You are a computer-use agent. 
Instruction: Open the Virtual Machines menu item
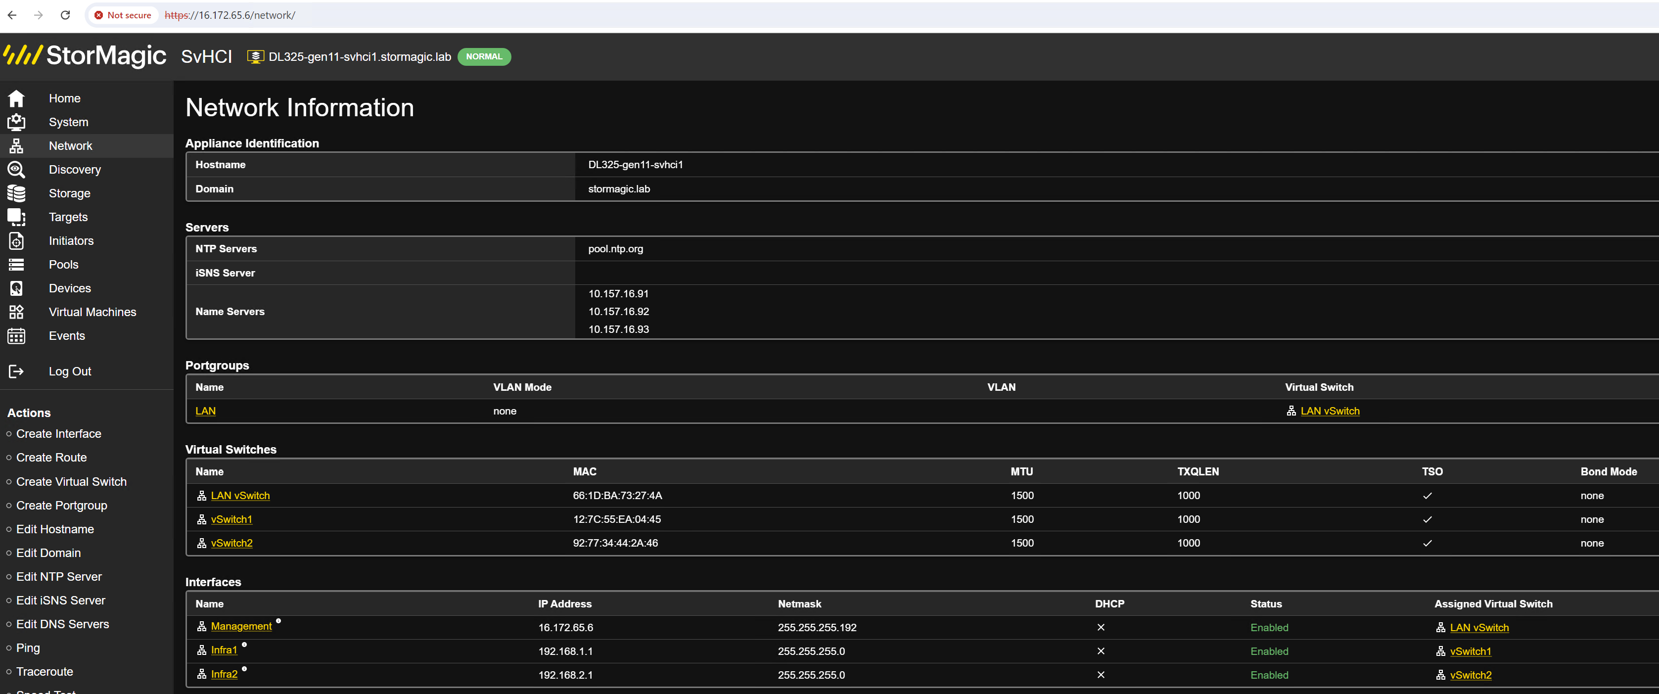click(92, 312)
